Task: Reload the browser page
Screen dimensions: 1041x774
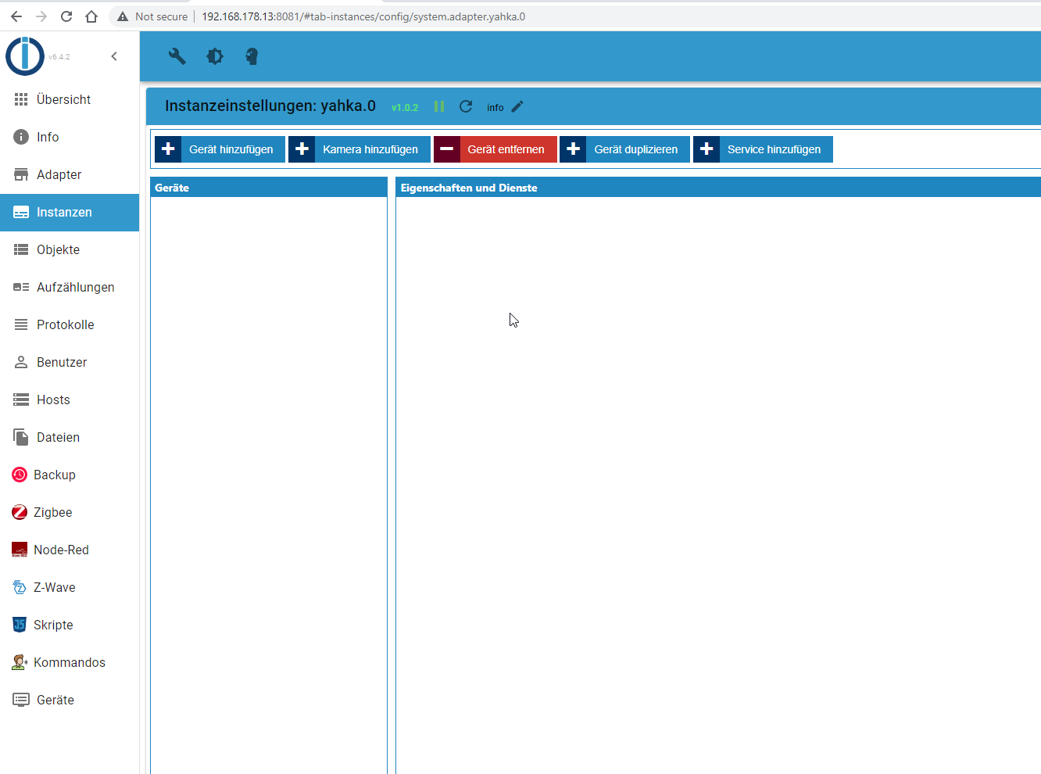Action: pyautogui.click(x=66, y=16)
